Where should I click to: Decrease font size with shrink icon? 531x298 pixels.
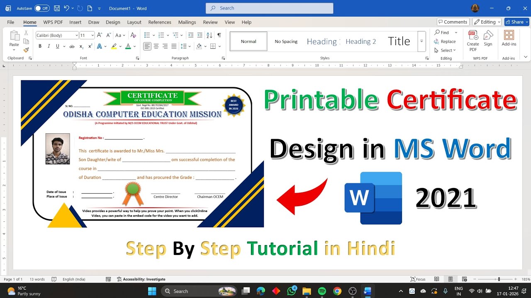108,35
